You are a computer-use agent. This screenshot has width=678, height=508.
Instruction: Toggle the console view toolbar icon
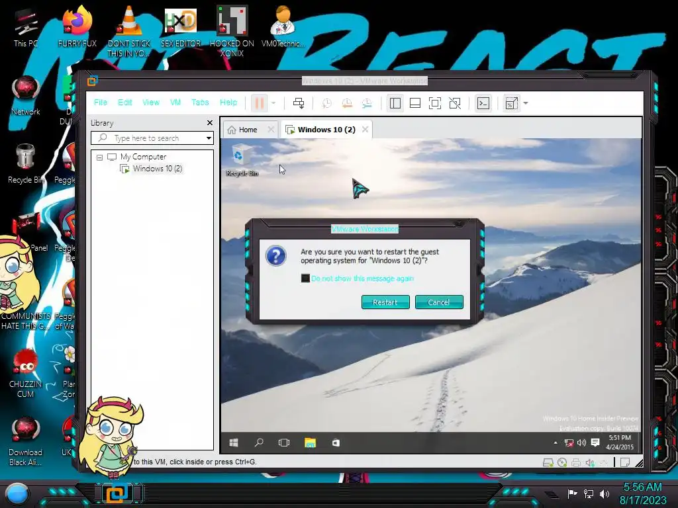(x=483, y=103)
